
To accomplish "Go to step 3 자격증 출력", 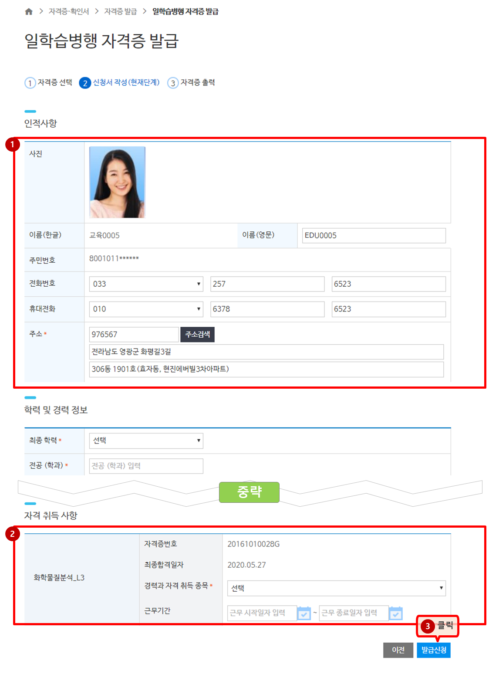I will pyautogui.click(x=191, y=82).
